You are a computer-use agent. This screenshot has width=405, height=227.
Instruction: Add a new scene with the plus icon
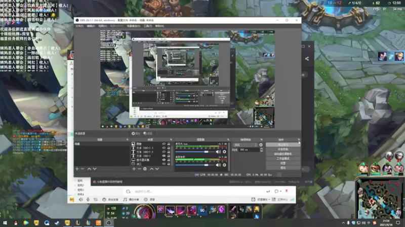point(77,169)
